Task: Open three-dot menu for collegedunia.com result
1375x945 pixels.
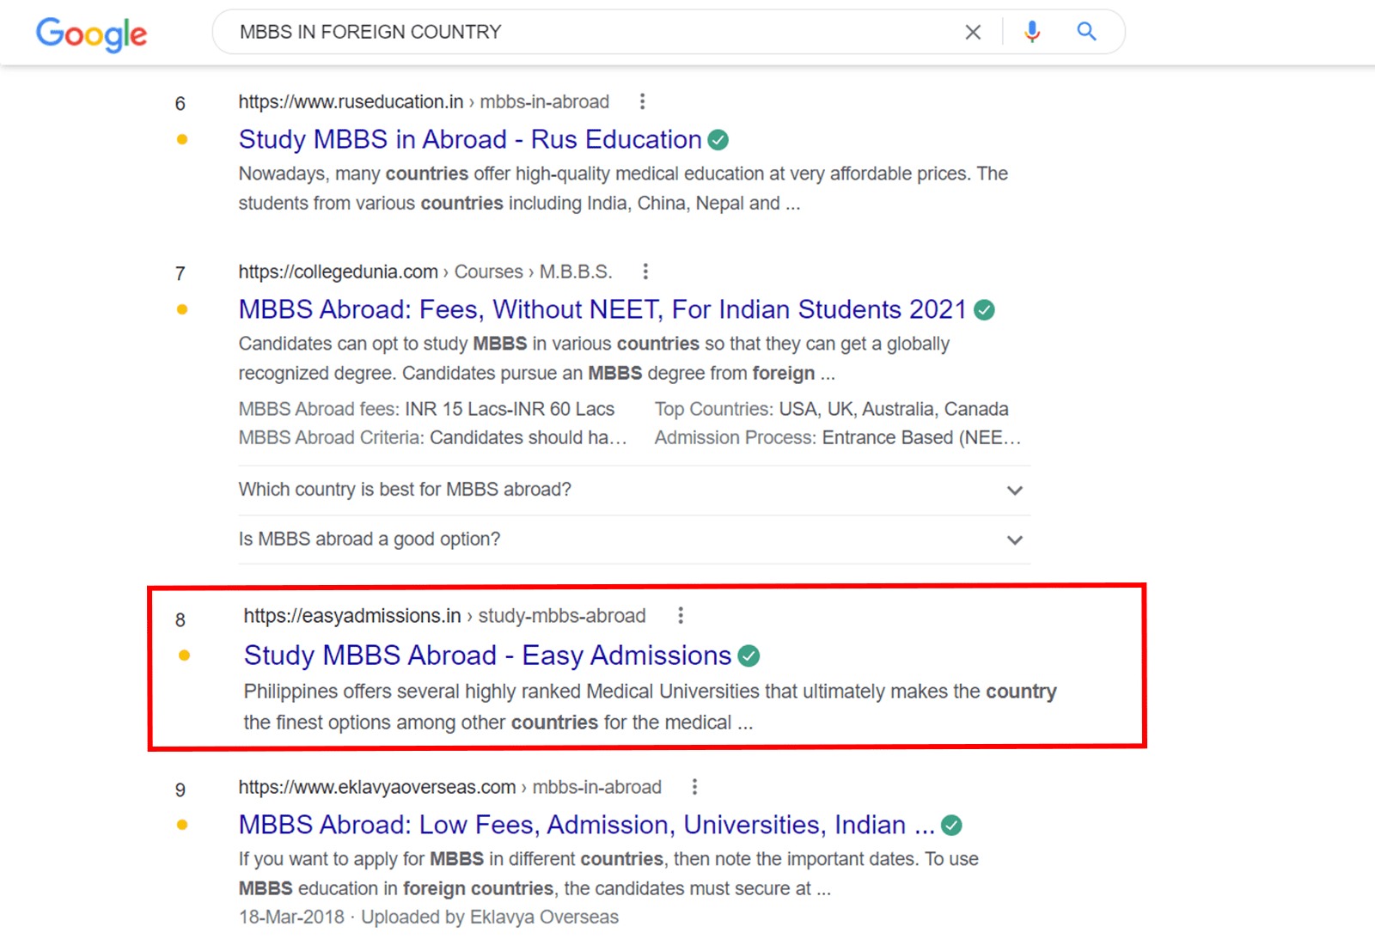Action: [x=645, y=271]
